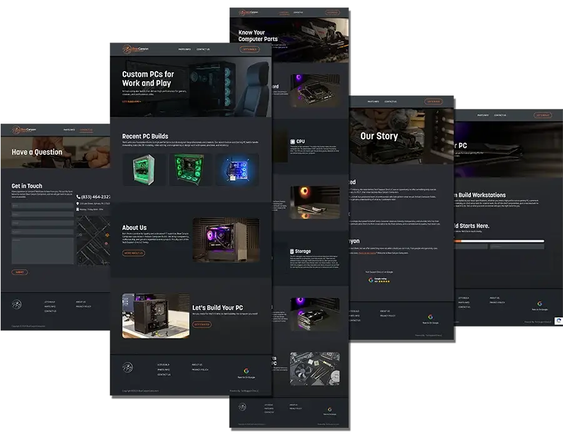Open the blue-lit PC thumbnail in Recent PC Builds
This screenshot has width=563, height=434.
pyautogui.click(x=237, y=170)
